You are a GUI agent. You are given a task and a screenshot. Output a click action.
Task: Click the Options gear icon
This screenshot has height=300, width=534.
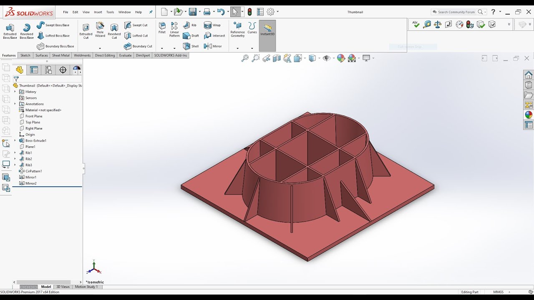pos(270,12)
